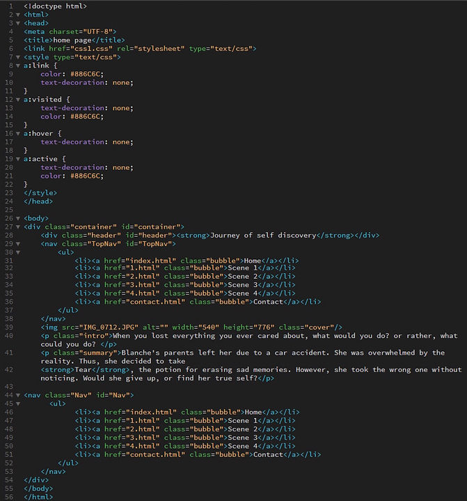Screen dimensions: 467x501
Task: Click the meta charset="UTF-8" line
Action: pos(70,31)
